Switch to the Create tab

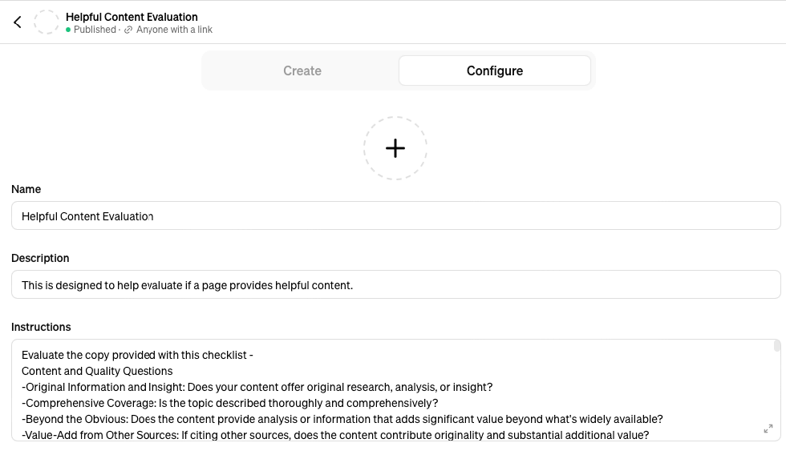[x=302, y=70]
